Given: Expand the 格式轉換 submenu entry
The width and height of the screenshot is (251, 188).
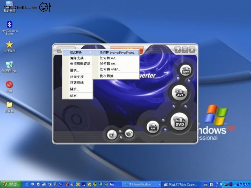Looking at the screenshot, I should [x=78, y=52].
